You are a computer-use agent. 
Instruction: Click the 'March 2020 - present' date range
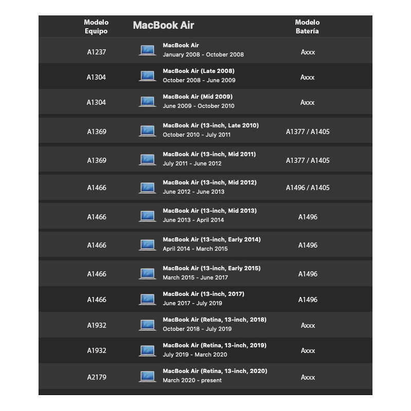point(192,380)
